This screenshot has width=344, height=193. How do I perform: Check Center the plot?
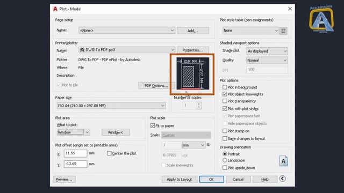point(109,153)
